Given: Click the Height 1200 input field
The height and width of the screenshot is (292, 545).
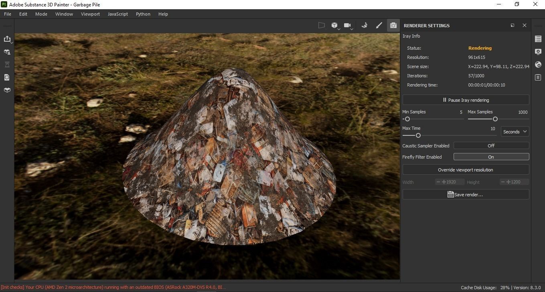Looking at the screenshot, I should click(x=515, y=182).
